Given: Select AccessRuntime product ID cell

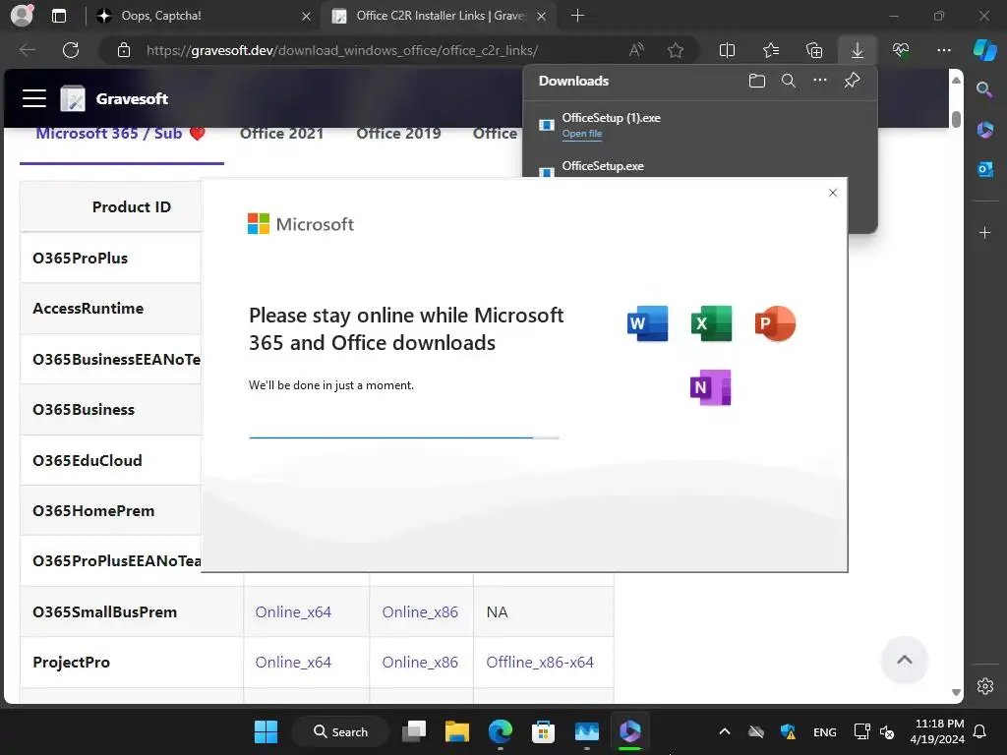Looking at the screenshot, I should click(111, 308).
